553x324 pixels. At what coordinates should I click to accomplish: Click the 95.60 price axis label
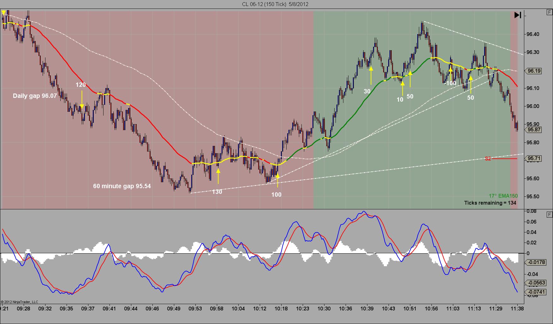click(x=533, y=178)
